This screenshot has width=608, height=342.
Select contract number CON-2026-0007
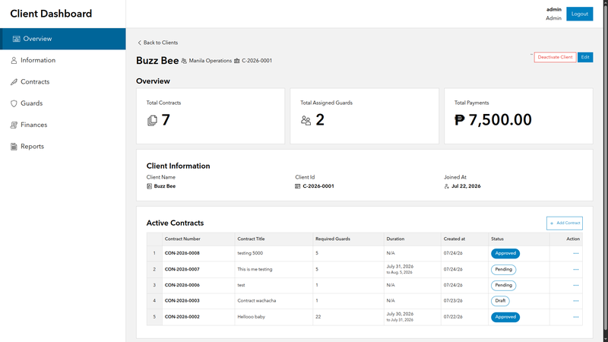[x=182, y=269]
